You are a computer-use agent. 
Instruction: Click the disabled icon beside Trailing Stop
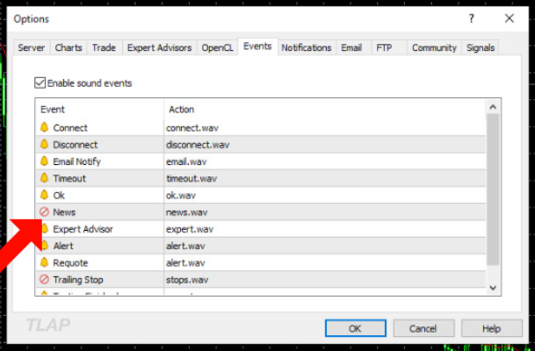click(x=44, y=279)
